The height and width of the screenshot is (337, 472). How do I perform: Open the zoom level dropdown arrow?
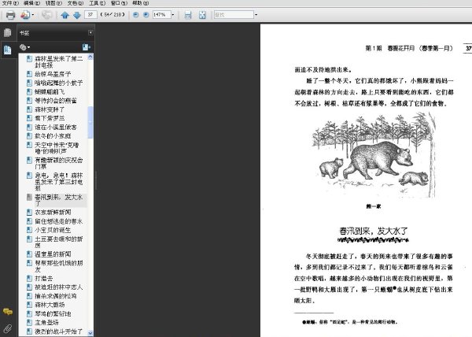pyautogui.click(x=173, y=14)
